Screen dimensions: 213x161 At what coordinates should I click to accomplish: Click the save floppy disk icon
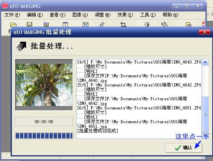[29, 24]
